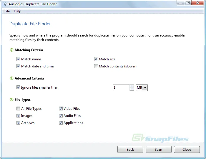Enable Match contents (slower) option
This screenshot has height=159, width=206.
tap(96, 66)
